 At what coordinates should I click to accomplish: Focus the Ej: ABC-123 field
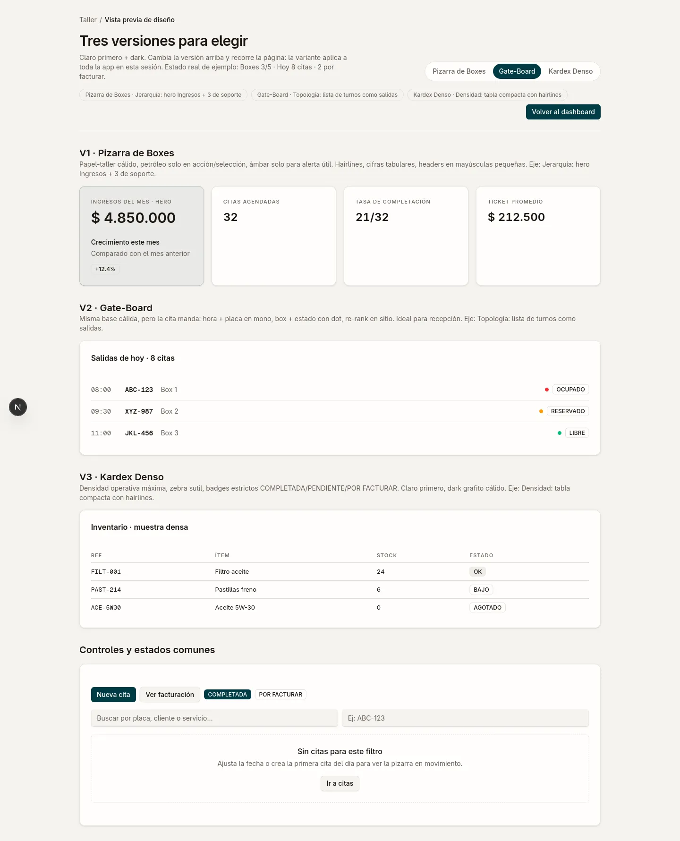[x=466, y=718]
